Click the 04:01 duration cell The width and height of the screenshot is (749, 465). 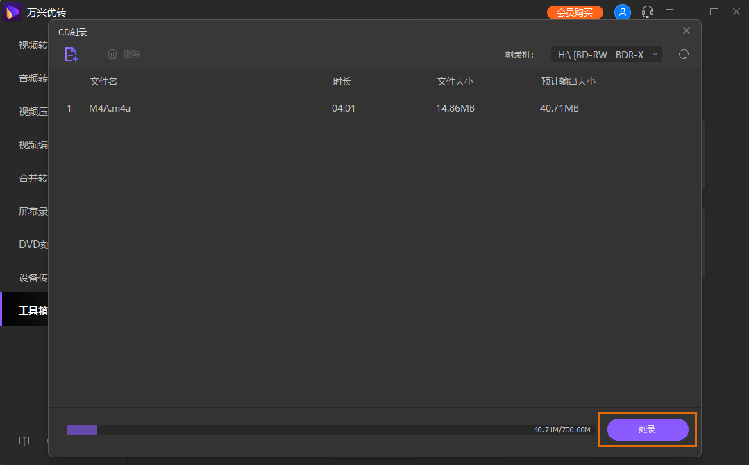344,108
